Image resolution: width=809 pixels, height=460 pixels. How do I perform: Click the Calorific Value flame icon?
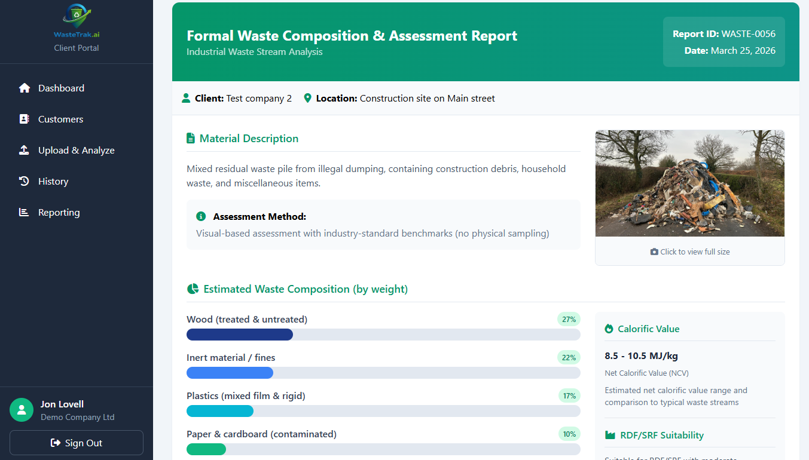[609, 329]
